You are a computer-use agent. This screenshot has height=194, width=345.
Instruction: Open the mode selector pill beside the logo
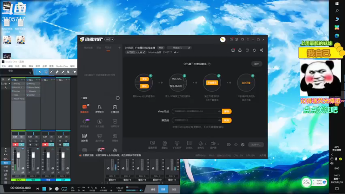[110, 39]
